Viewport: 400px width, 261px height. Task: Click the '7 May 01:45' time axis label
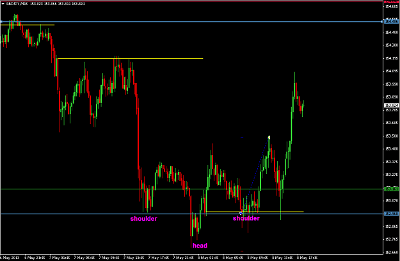[60, 258]
